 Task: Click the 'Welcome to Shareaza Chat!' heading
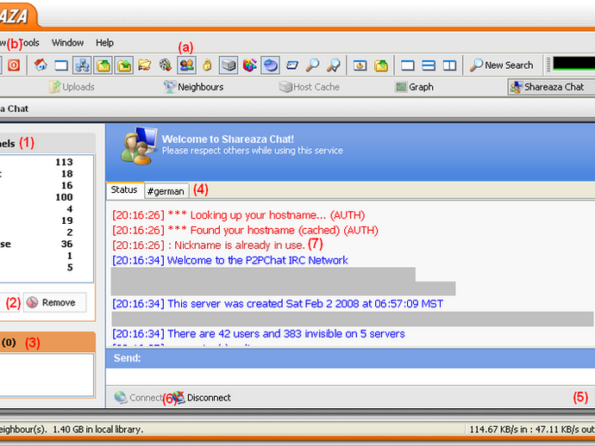click(228, 139)
